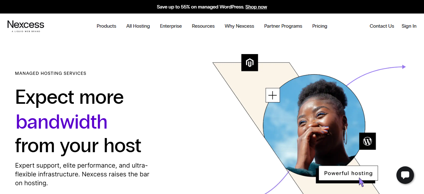Open the Enterprise menu item
Screen dimensions: 424x194
(x=171, y=26)
